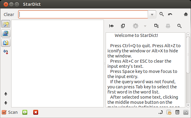Click the down arrow next word icon
The width and height of the screenshot is (191, 118).
pyautogui.click(x=6, y=103)
